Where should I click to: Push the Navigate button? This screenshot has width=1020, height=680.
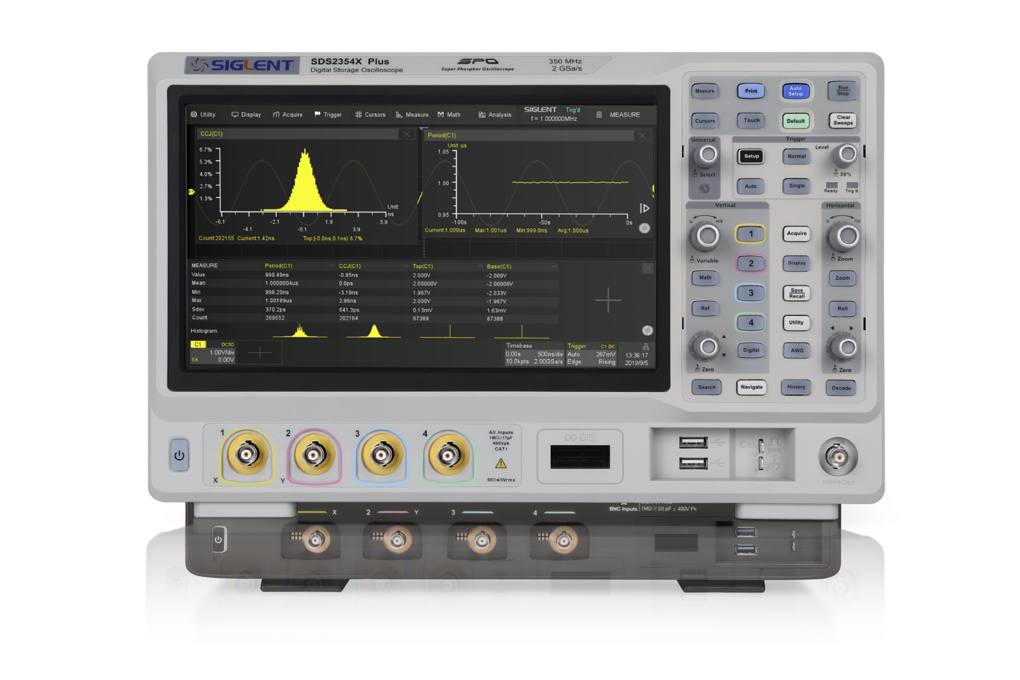[752, 387]
